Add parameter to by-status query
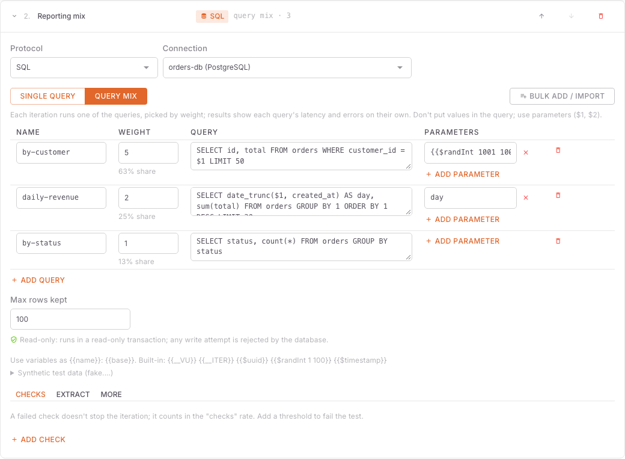The image size is (625, 459). pyautogui.click(x=463, y=241)
